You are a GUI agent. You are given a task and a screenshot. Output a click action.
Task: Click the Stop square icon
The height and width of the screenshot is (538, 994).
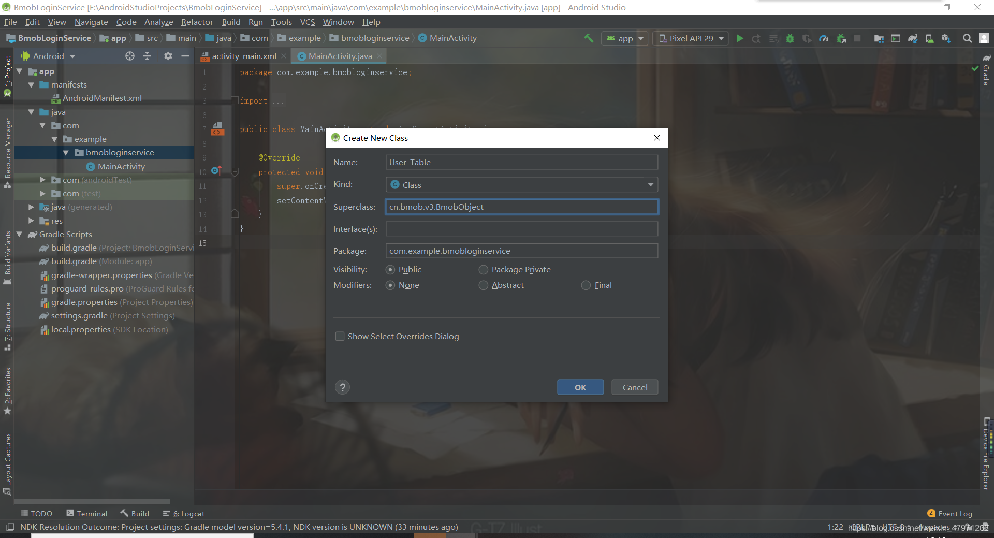[x=857, y=38]
